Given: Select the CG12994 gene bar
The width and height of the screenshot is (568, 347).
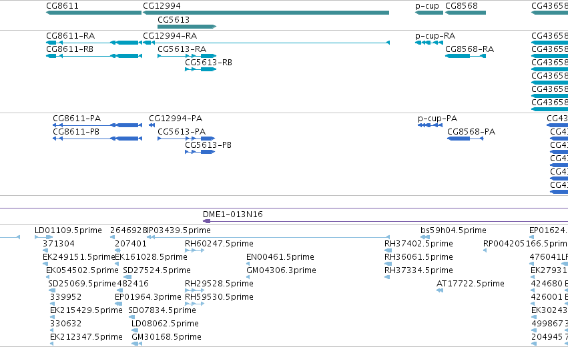Looking at the screenshot, I should 266,13.
